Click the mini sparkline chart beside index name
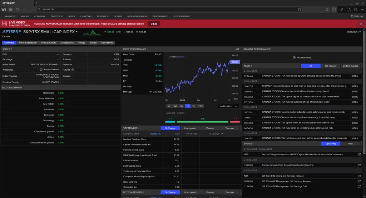This screenshot has width=366, height=198. (93, 32)
